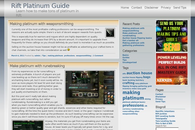Open Disclaimer in top navigation
The height and width of the screenshot is (130, 195).
coord(151,7)
